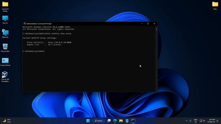Click the Command Prompt title bar icon

25,24
